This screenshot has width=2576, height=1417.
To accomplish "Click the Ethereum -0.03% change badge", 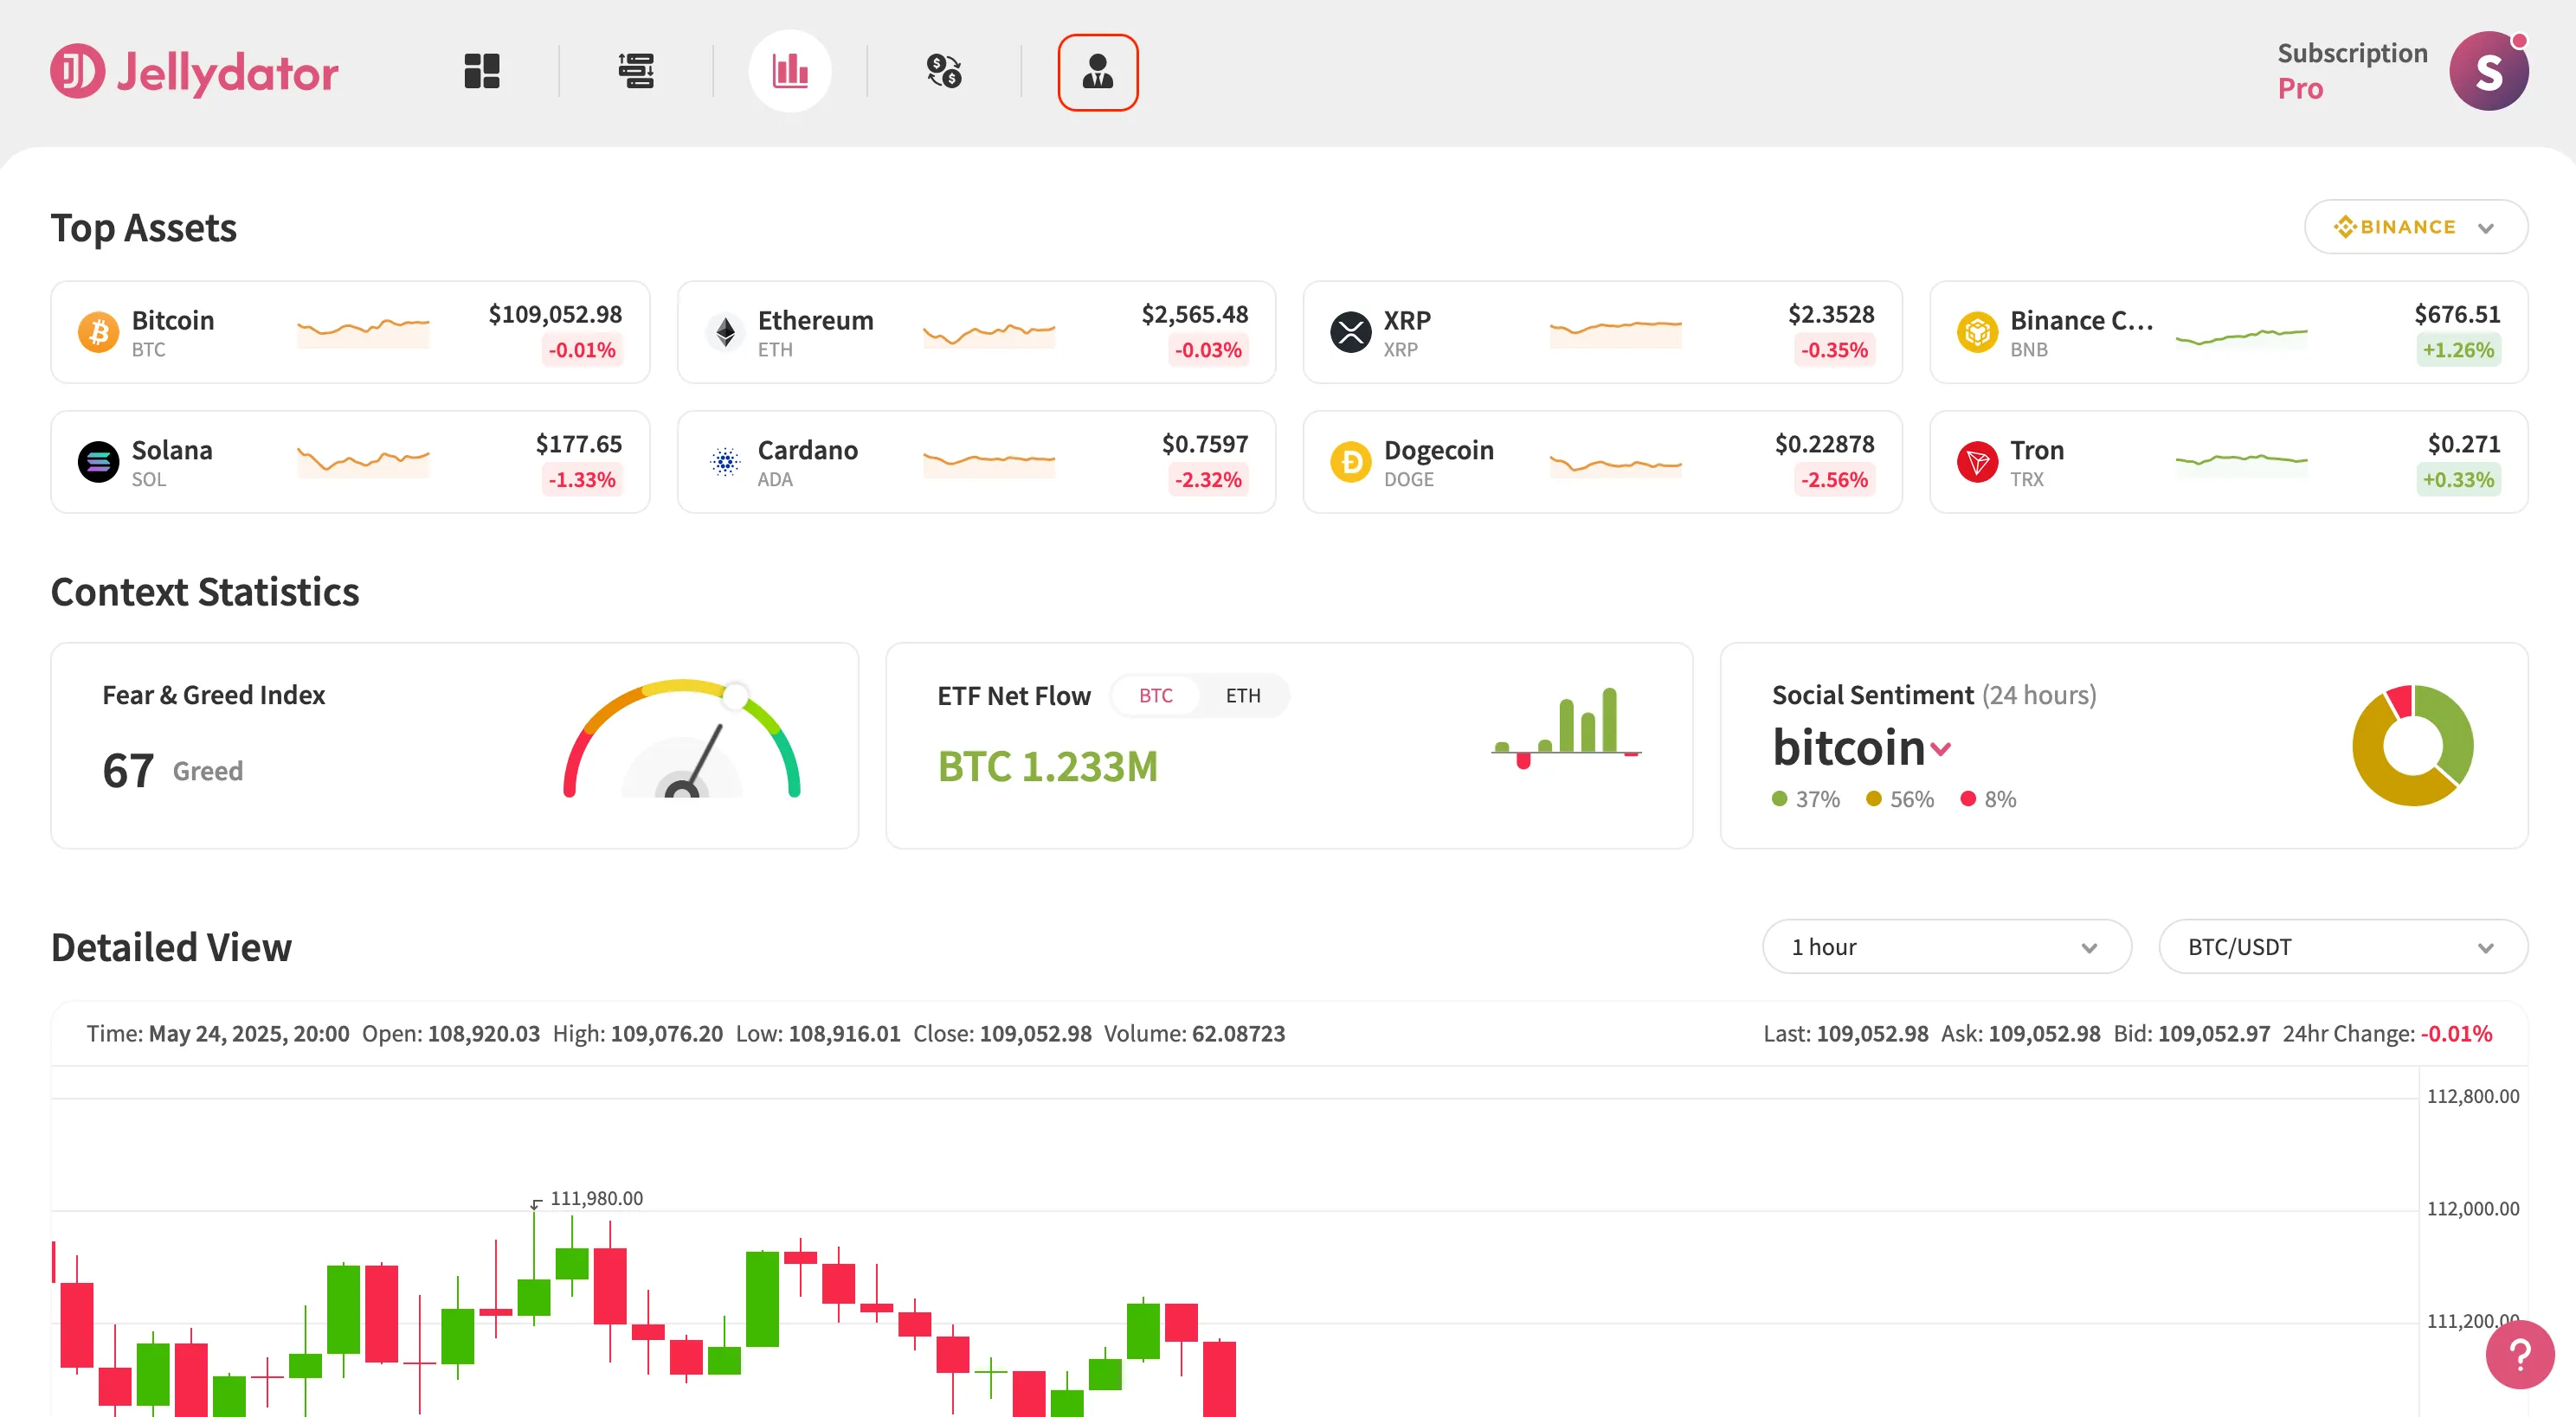I will pos(1208,349).
